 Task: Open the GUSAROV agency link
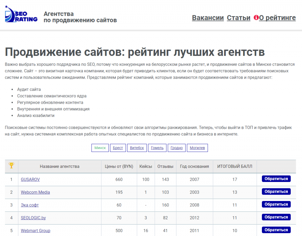(30, 179)
